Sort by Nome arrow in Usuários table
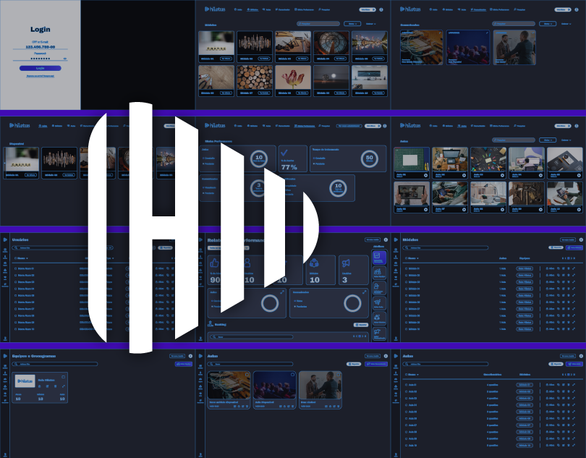 (x=27, y=258)
